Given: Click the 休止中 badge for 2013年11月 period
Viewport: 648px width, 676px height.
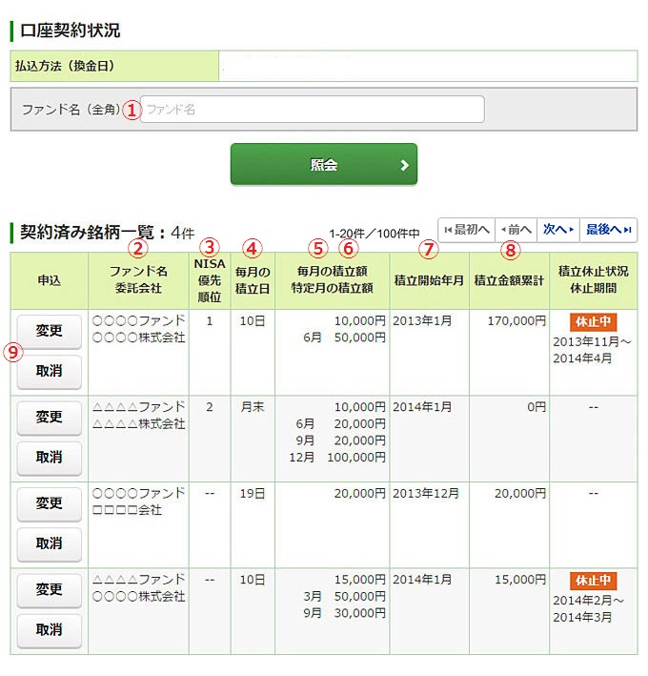Looking at the screenshot, I should pos(594,322).
